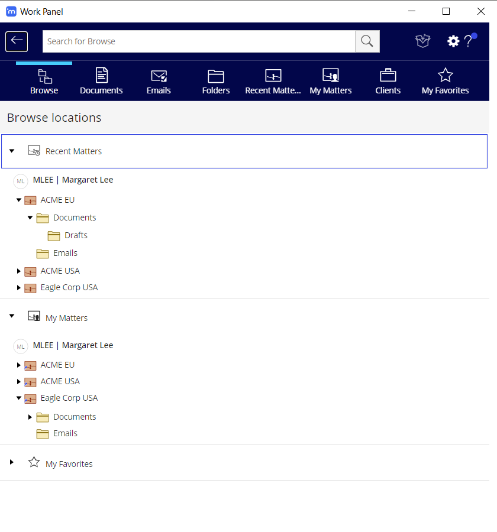The height and width of the screenshot is (532, 497).
Task: Expand the My Favorites section
Action: (12, 462)
